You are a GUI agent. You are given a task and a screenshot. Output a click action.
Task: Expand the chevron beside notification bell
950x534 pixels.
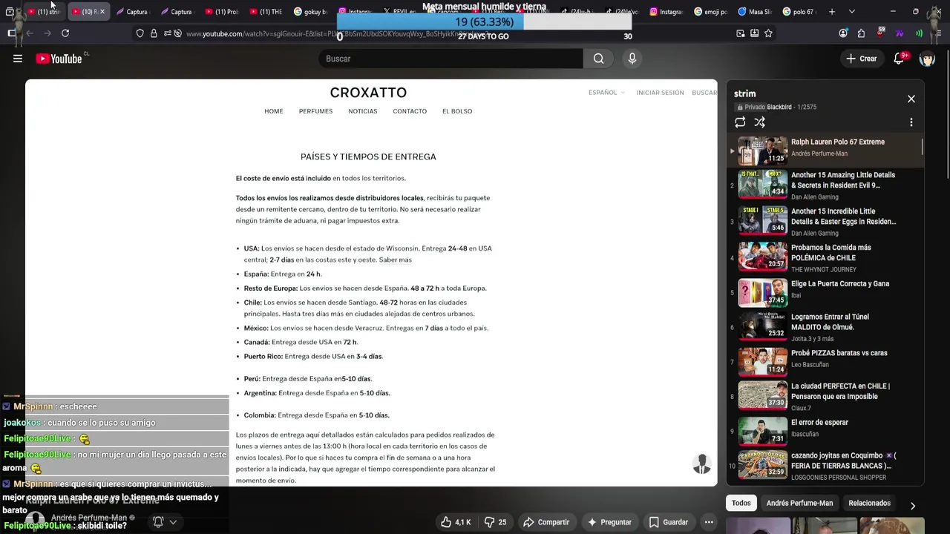[173, 522]
